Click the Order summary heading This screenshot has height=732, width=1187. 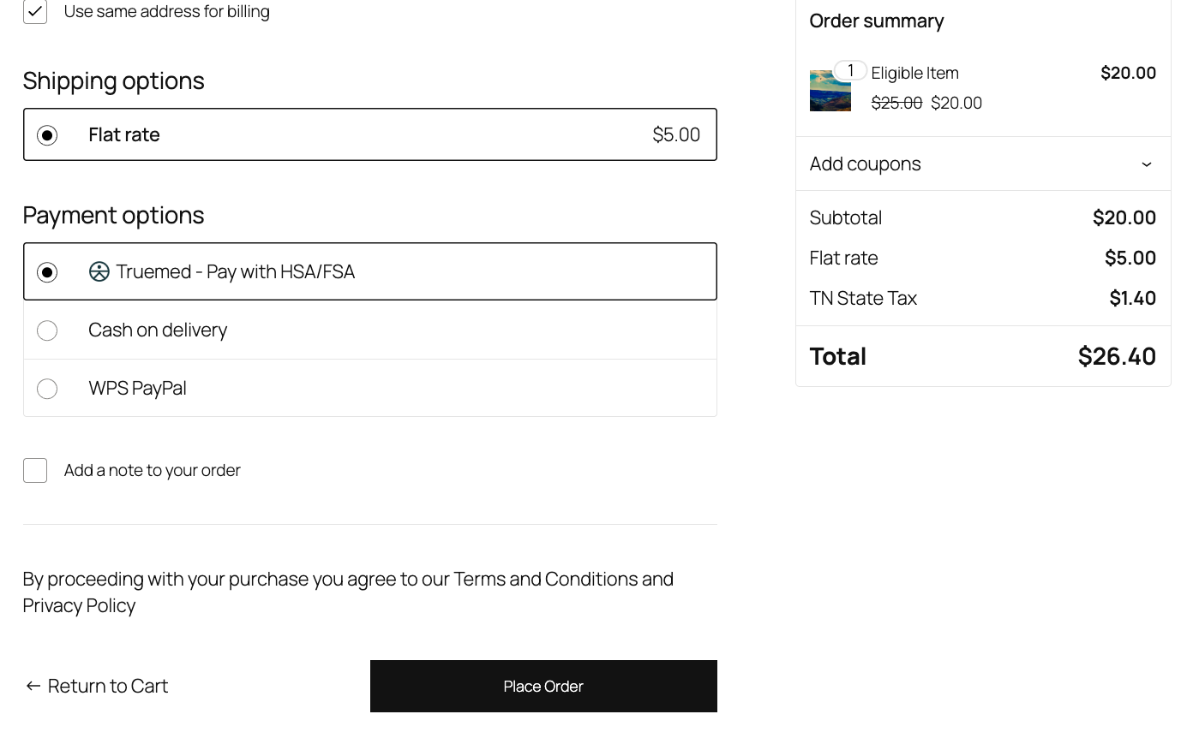tap(877, 21)
